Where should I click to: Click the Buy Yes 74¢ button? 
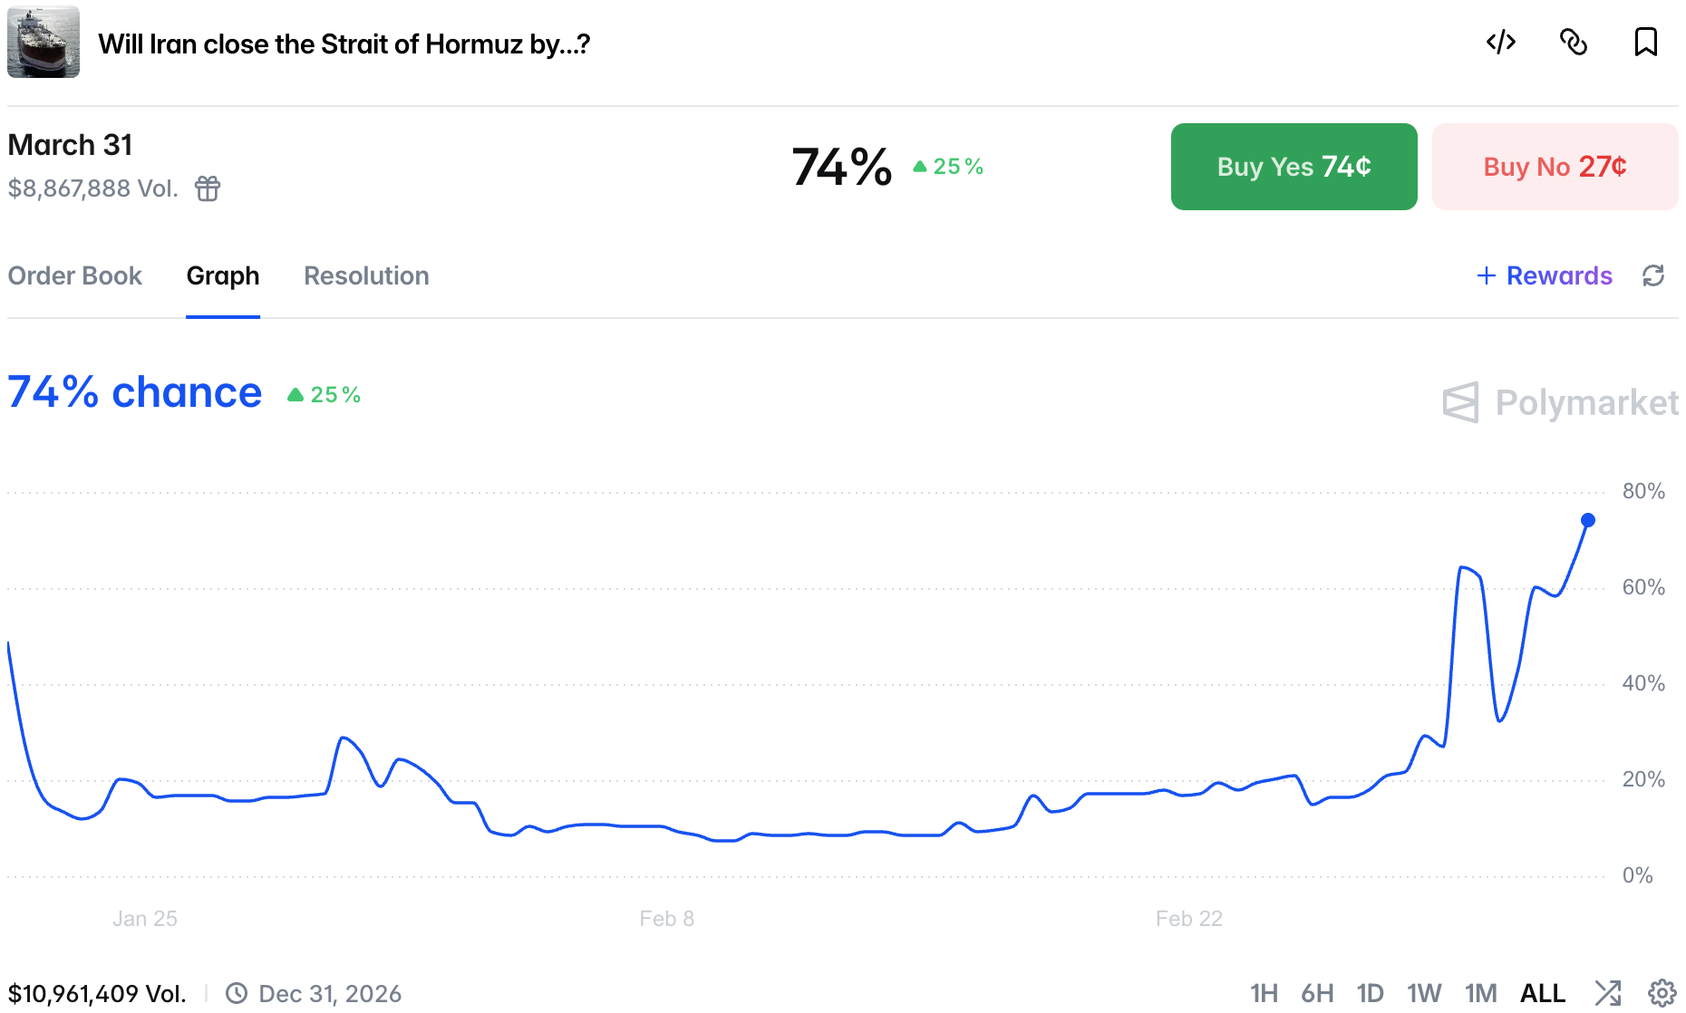pyautogui.click(x=1294, y=167)
